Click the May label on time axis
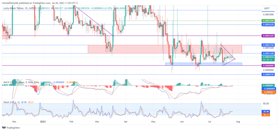 point(153,122)
